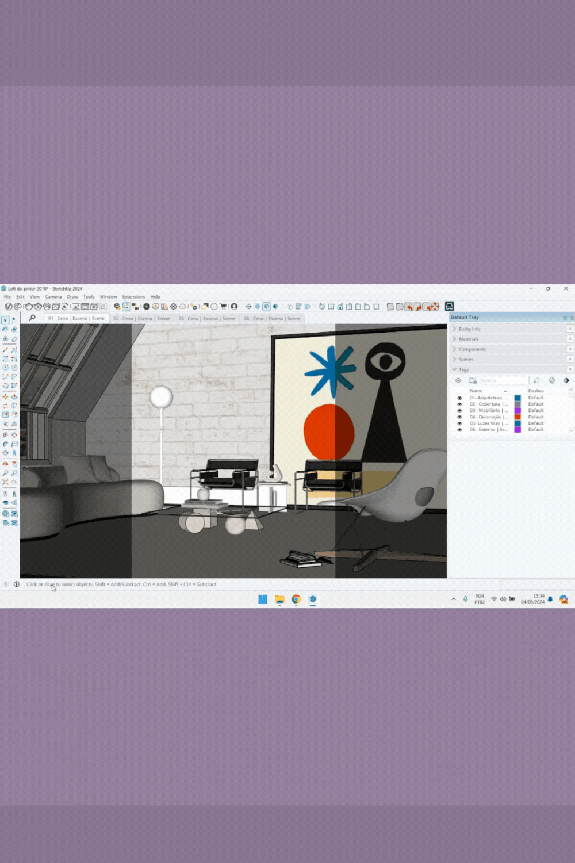
Task: Expand the Materials panel
Action: (x=468, y=339)
